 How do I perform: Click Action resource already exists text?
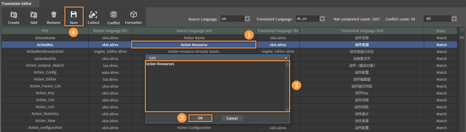(194, 52)
